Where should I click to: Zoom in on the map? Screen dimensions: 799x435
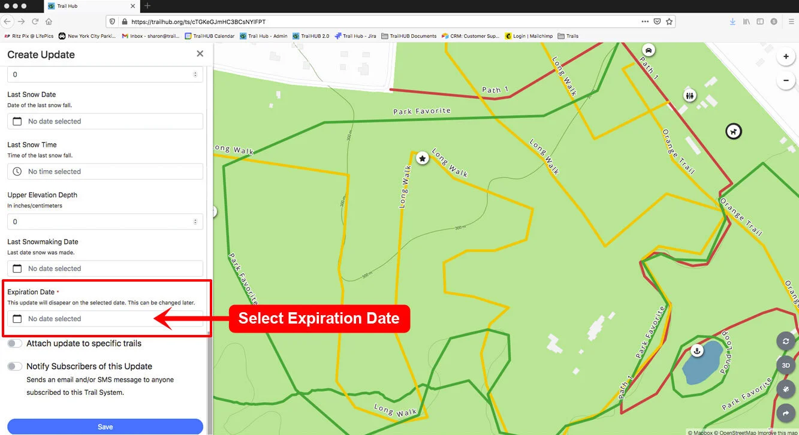(x=785, y=57)
